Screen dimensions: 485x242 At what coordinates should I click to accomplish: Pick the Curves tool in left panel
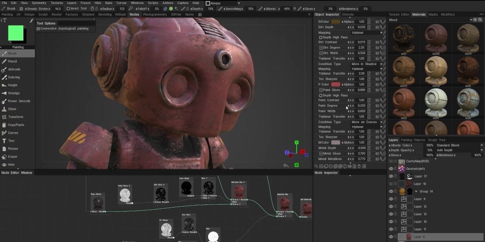[17, 133]
